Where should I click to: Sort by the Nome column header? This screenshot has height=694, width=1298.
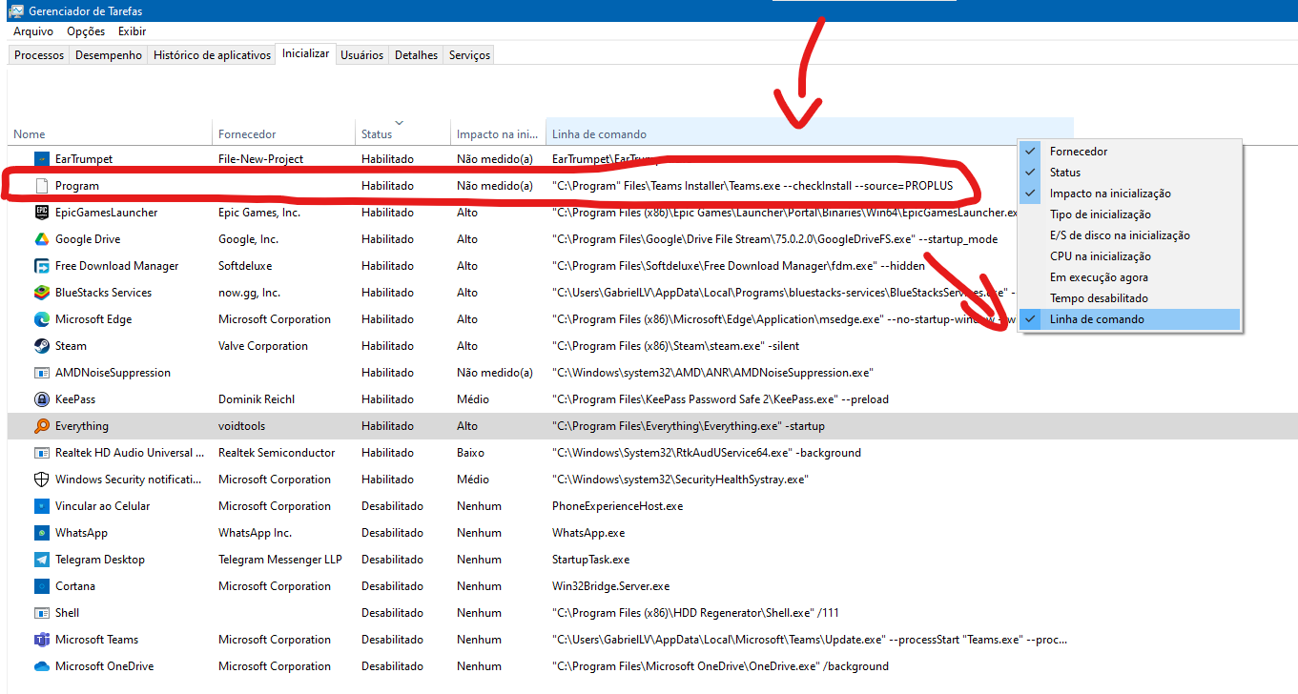pyautogui.click(x=110, y=133)
